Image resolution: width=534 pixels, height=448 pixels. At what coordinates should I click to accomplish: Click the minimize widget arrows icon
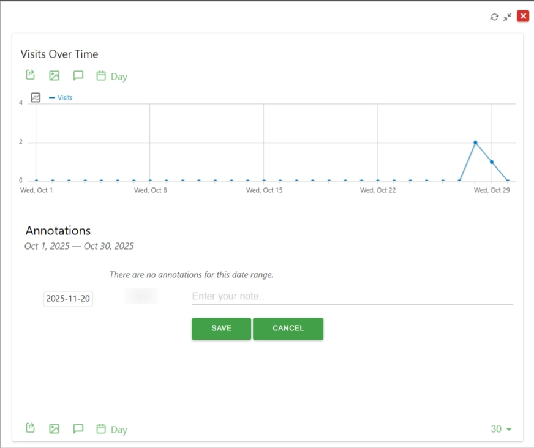point(507,17)
